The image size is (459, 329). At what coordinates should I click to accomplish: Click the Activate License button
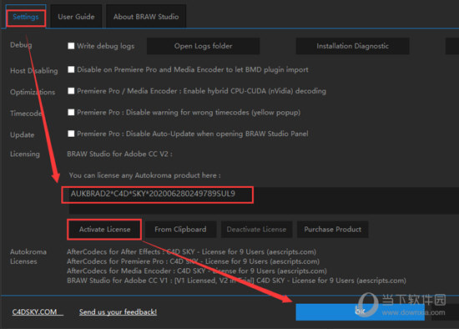(104, 230)
